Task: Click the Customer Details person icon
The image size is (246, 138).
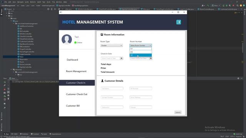Action: click(102, 81)
